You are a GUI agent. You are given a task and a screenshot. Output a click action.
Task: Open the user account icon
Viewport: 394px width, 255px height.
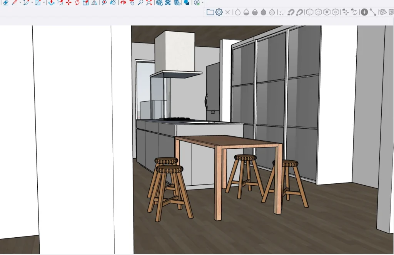tap(197, 3)
